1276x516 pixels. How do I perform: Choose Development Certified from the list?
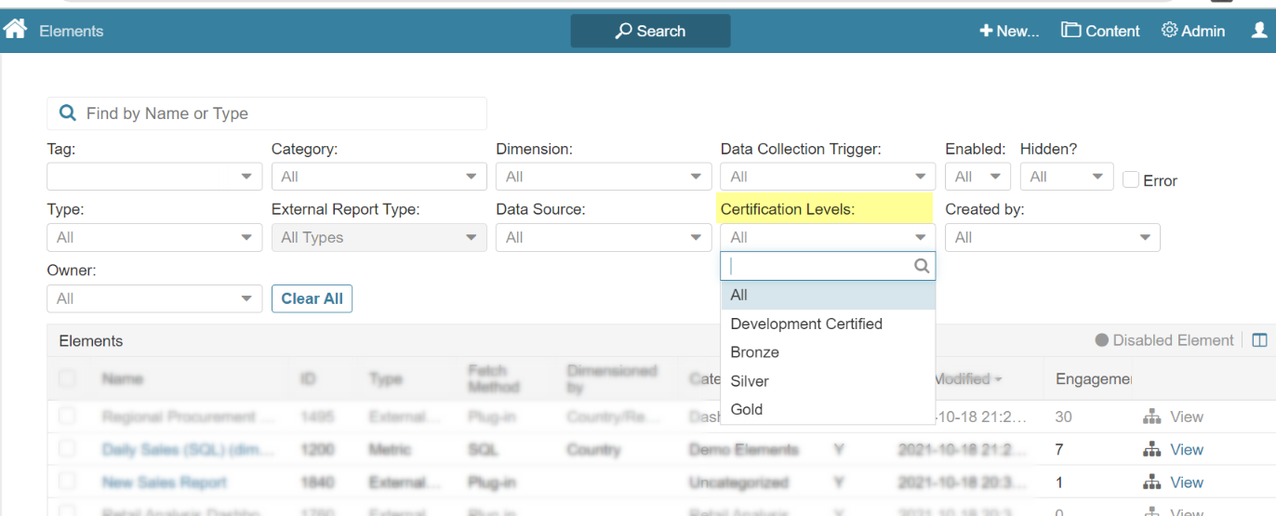click(x=806, y=324)
